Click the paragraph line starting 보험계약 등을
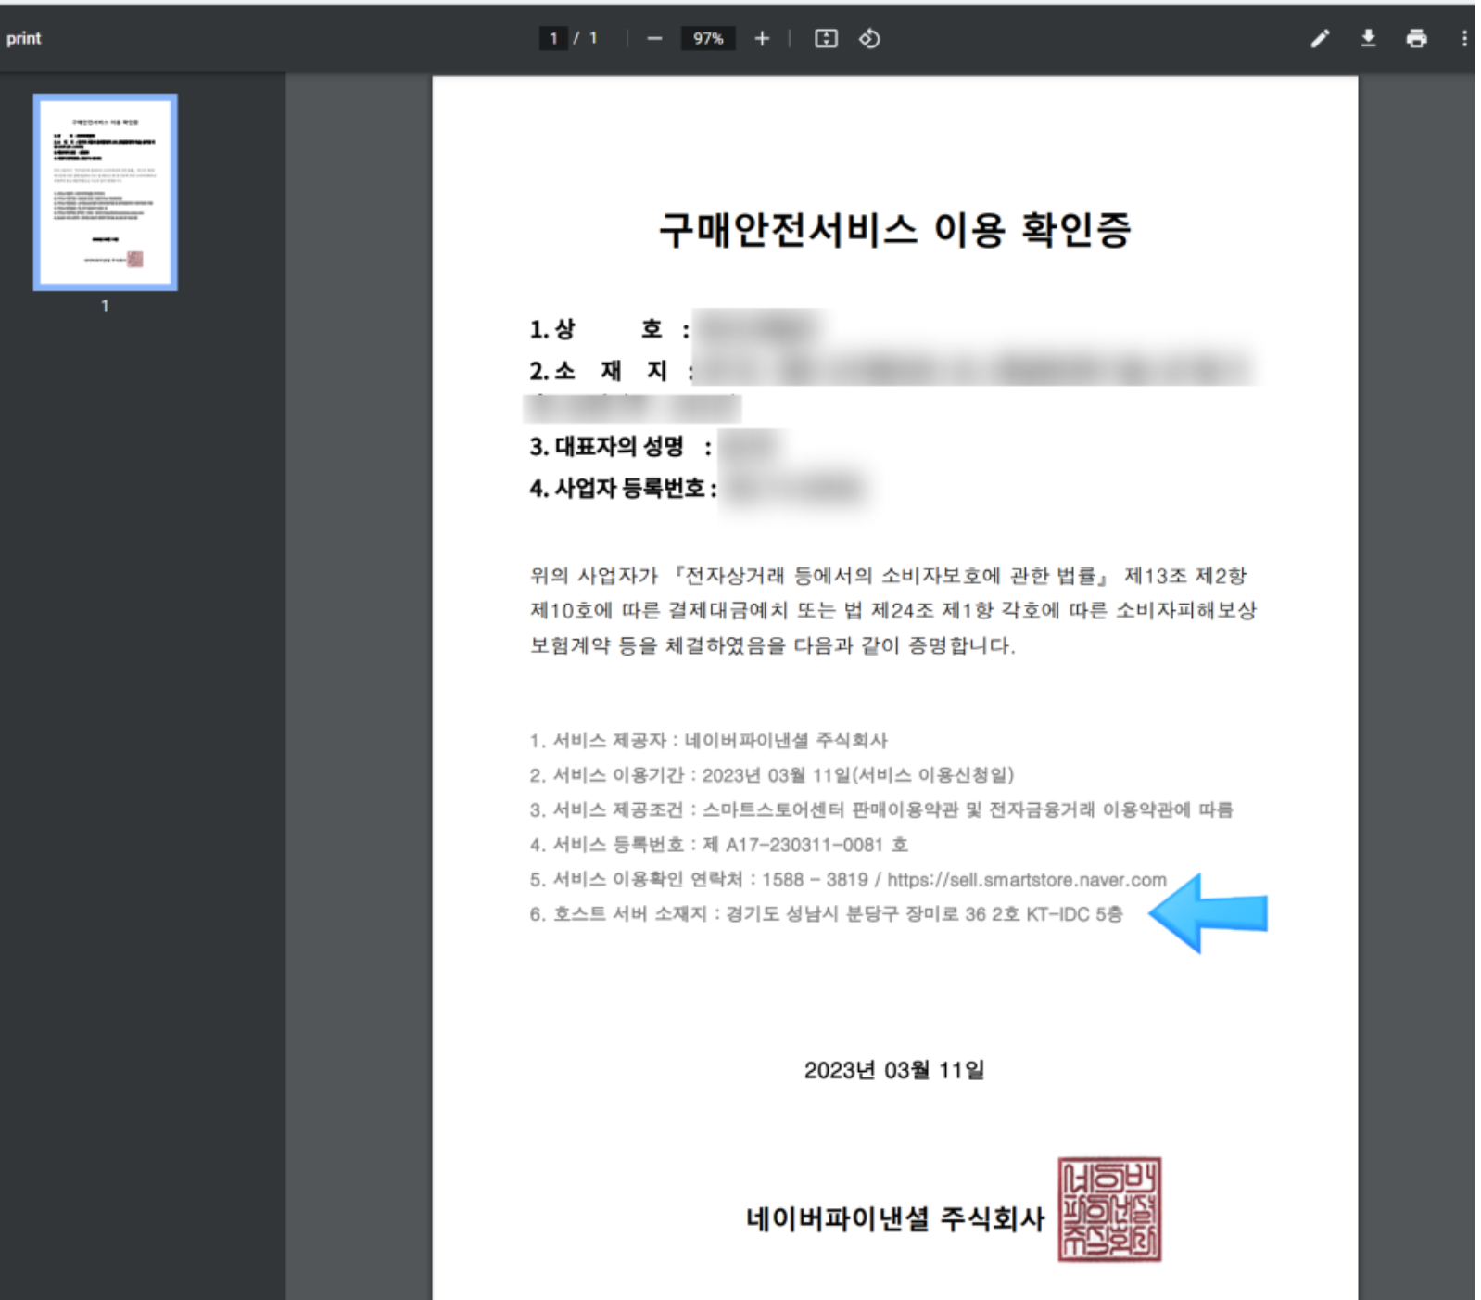This screenshot has height=1300, width=1481. pos(773,645)
